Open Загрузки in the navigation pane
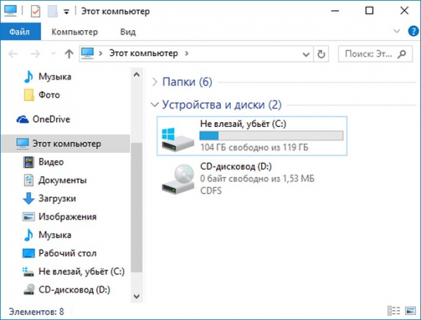 pyautogui.click(x=49, y=199)
